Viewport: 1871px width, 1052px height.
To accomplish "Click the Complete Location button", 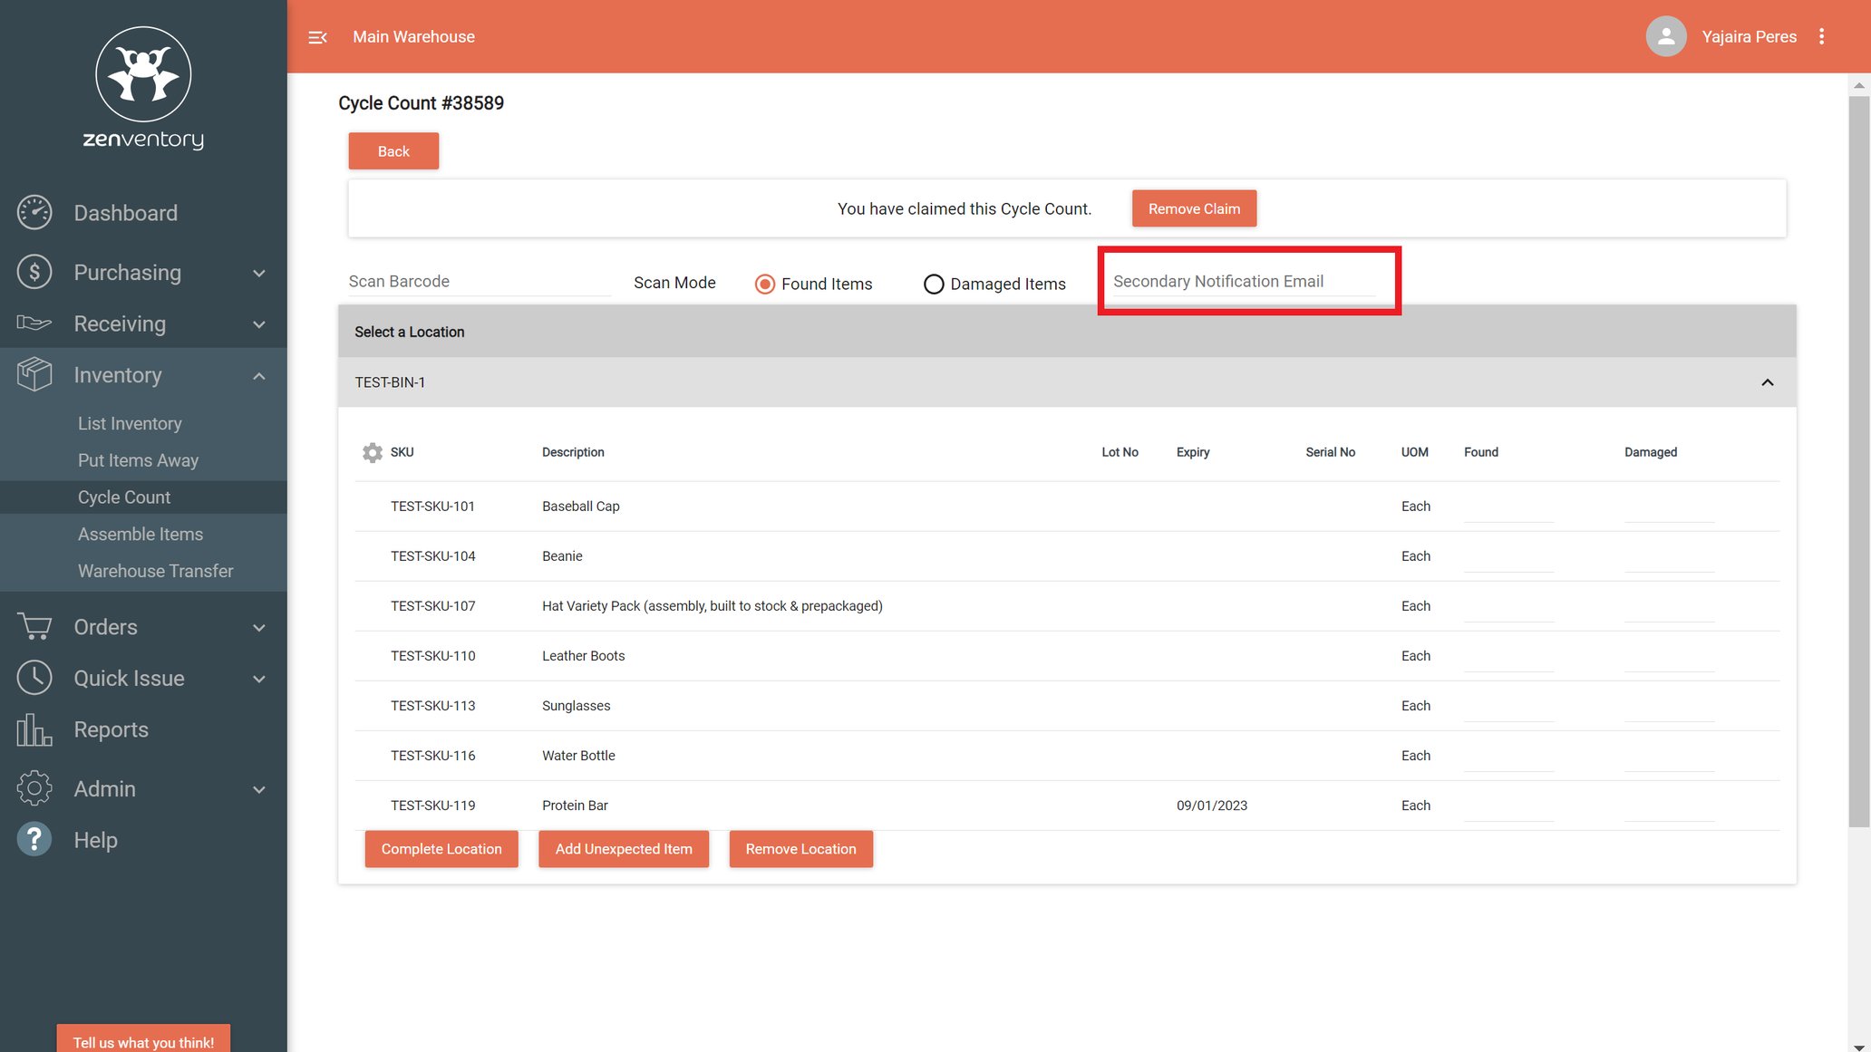I will pyautogui.click(x=441, y=849).
